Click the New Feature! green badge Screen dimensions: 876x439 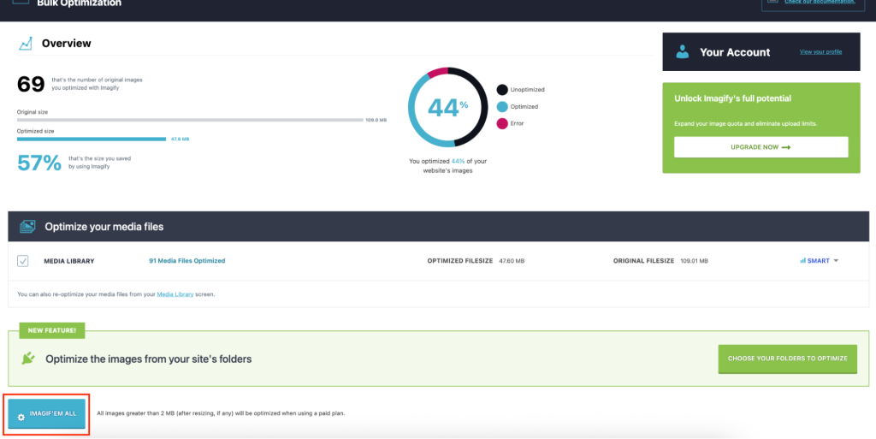coord(52,330)
